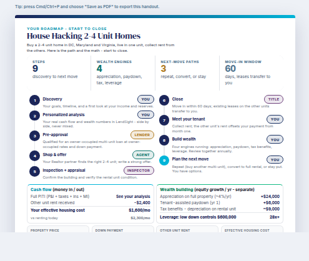Click the Wealth building card heading
The width and height of the screenshot is (309, 261).
pos(207,190)
